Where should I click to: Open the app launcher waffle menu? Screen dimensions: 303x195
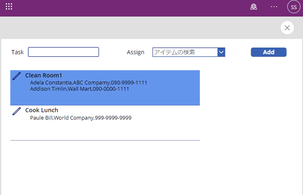tap(9, 7)
